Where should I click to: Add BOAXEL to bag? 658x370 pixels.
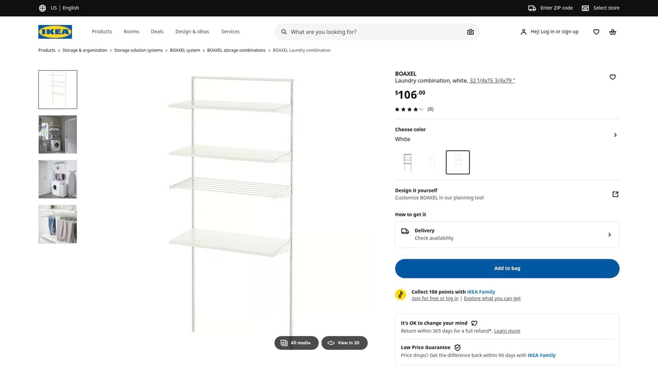(x=507, y=268)
